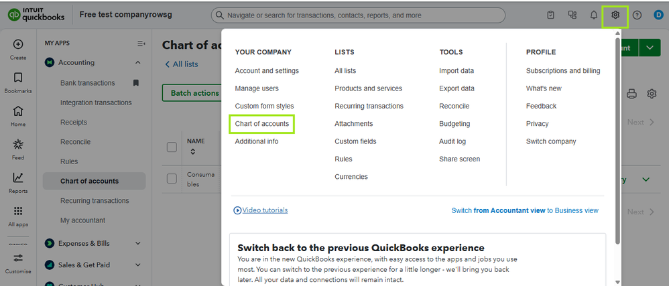The height and width of the screenshot is (286, 669).
Task: Select Export data
Action: click(457, 88)
